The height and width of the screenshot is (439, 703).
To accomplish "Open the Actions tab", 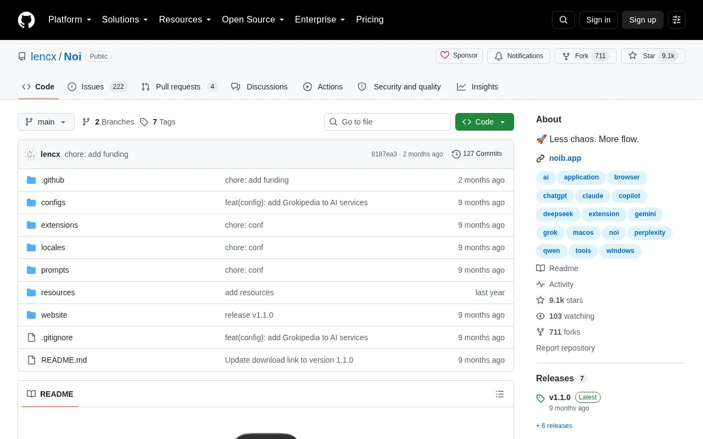I will (x=323, y=87).
